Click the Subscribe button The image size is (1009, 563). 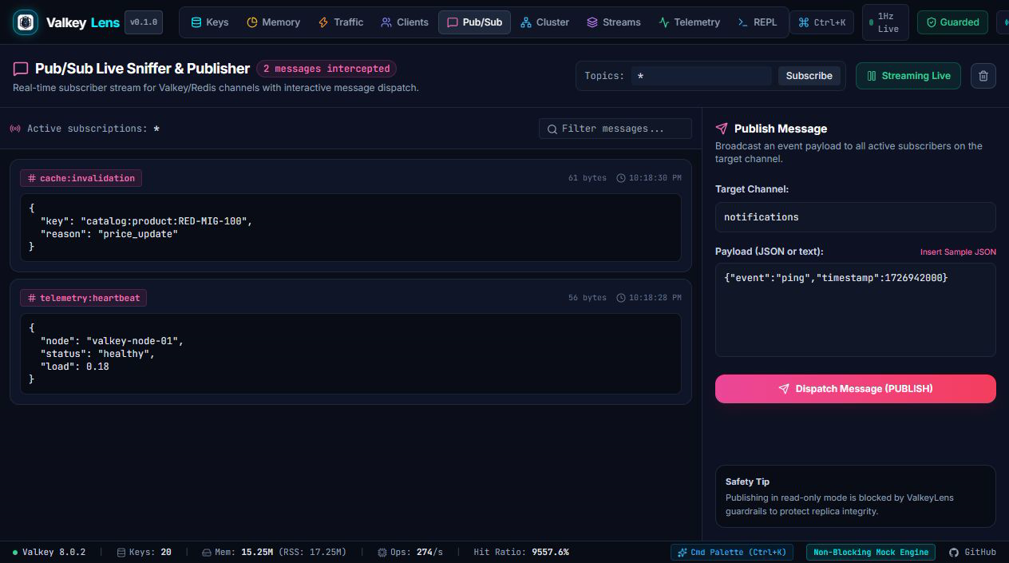pyautogui.click(x=809, y=76)
